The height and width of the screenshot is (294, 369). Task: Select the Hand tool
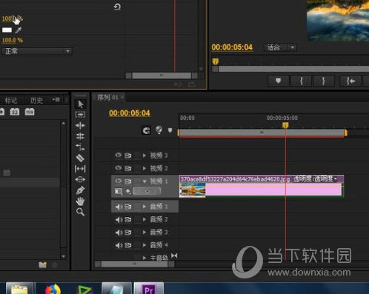point(80,201)
